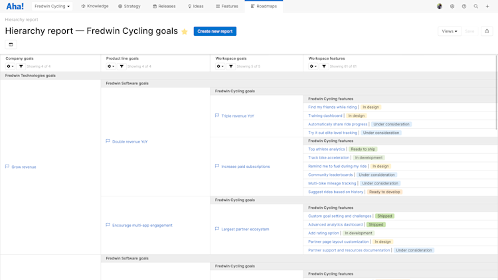Image resolution: width=498 pixels, height=280 pixels.
Task: Click the Create new report button
Action: pos(215,31)
